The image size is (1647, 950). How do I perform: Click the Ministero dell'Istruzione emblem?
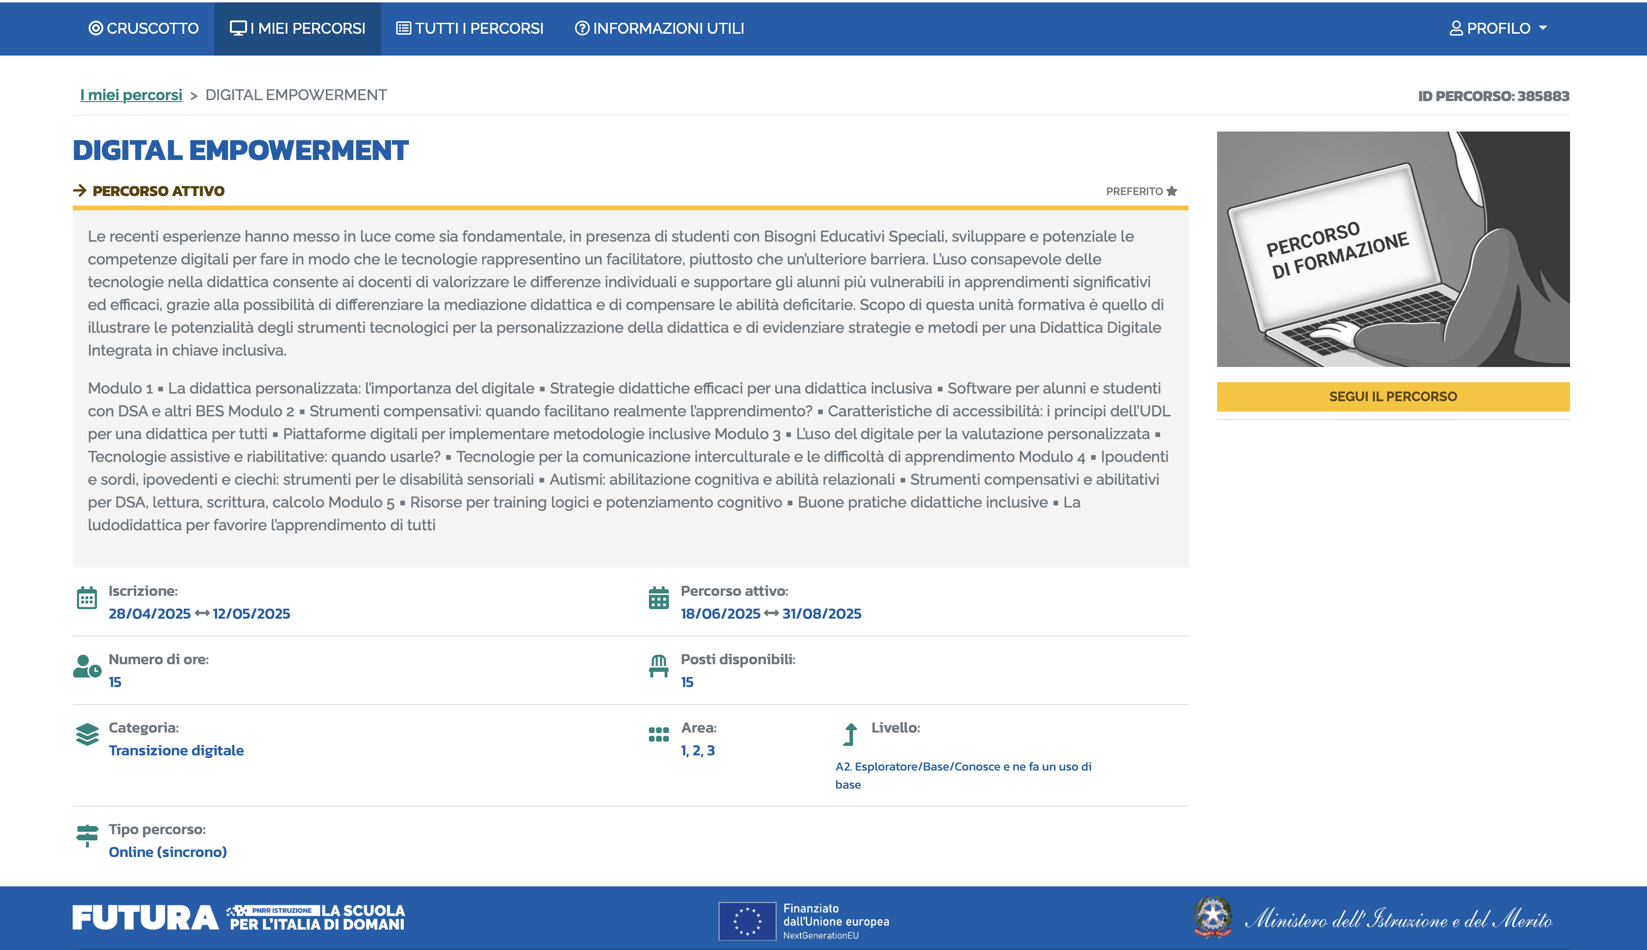click(1212, 917)
